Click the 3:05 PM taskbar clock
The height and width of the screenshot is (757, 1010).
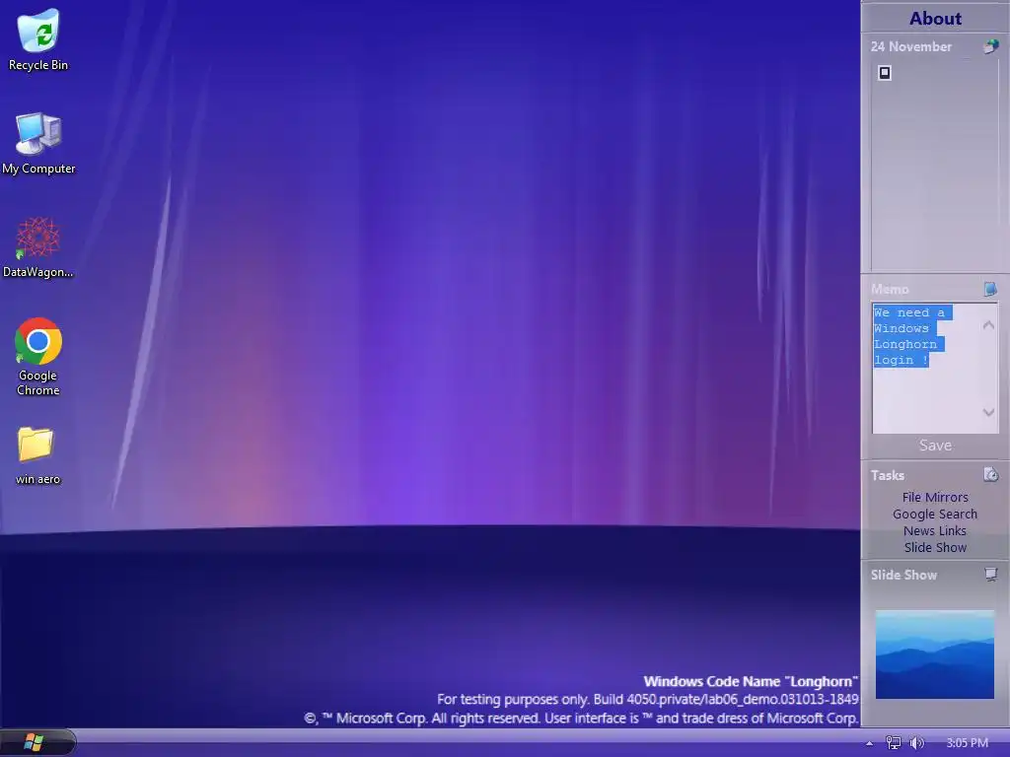point(967,743)
